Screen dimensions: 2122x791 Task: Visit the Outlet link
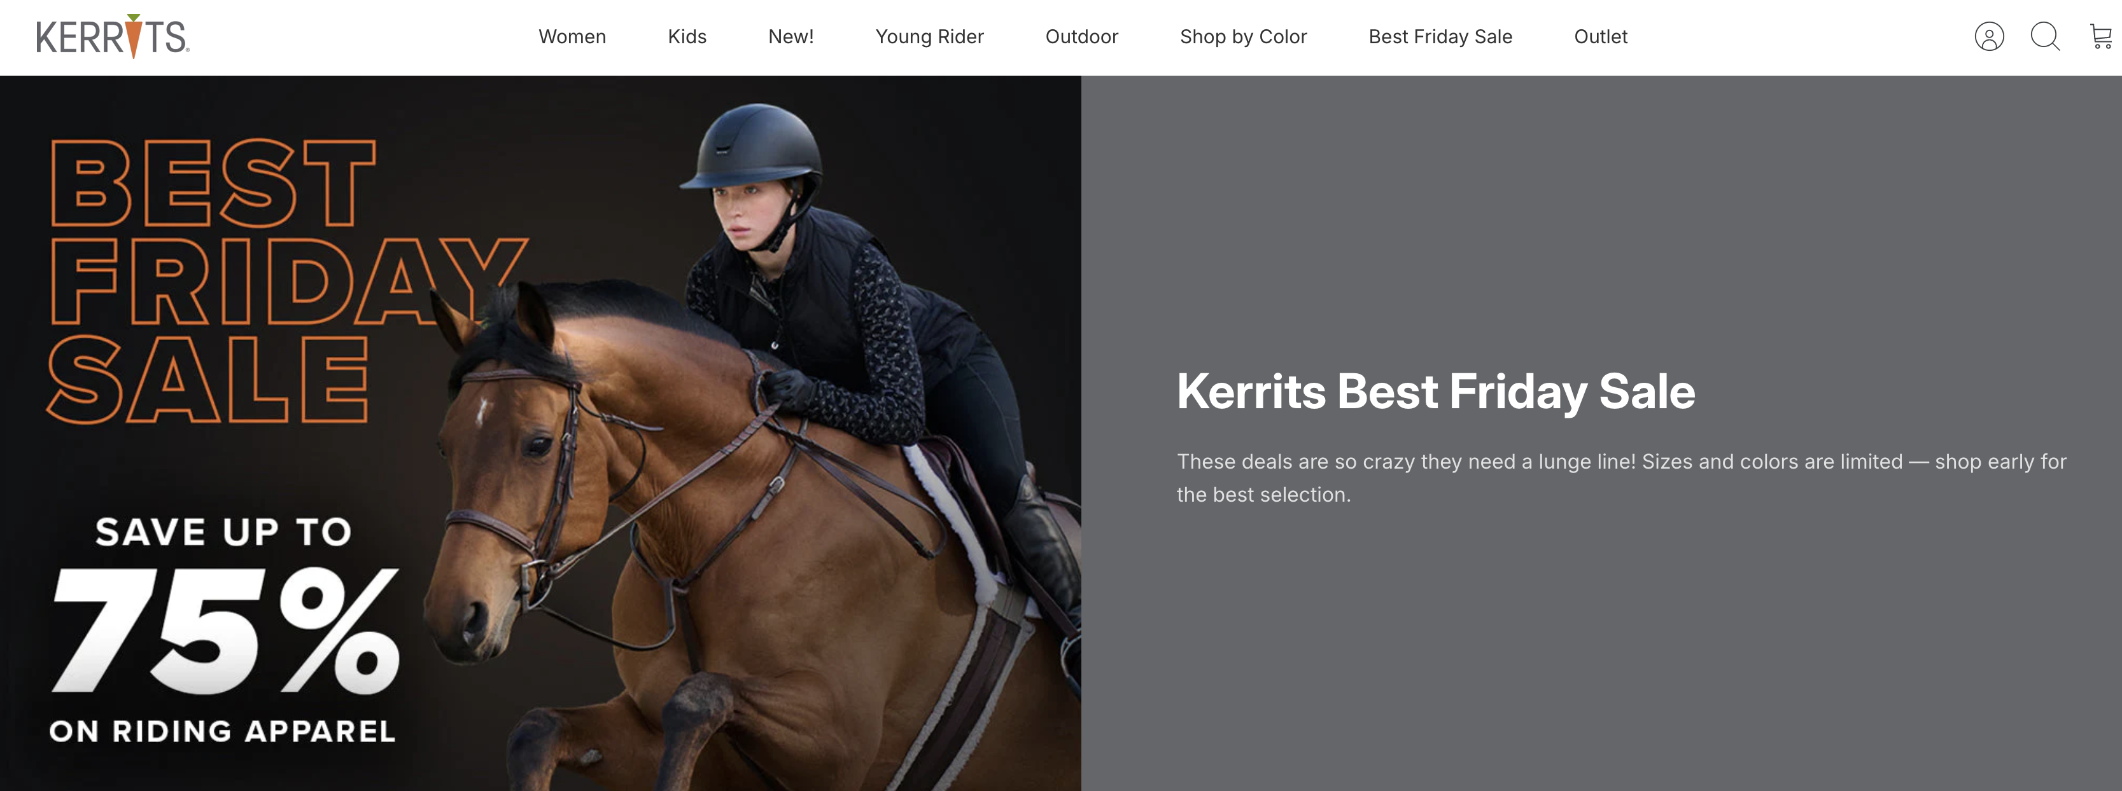[1601, 37]
